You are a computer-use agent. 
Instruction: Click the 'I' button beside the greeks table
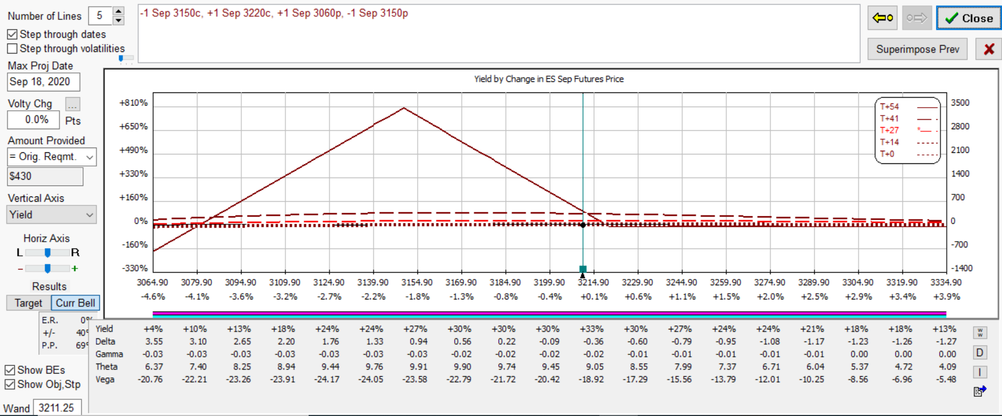980,372
